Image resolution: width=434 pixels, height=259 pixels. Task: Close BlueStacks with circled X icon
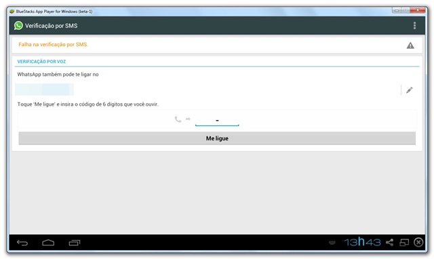[x=418, y=243]
